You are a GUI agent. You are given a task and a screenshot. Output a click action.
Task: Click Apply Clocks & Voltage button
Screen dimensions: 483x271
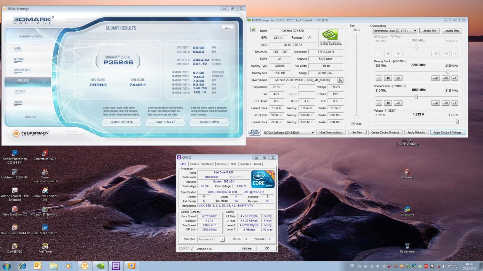(x=447, y=132)
